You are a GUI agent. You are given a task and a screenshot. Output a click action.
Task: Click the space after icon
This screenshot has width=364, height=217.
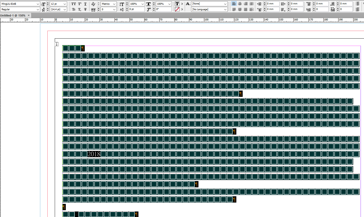point(333,4)
